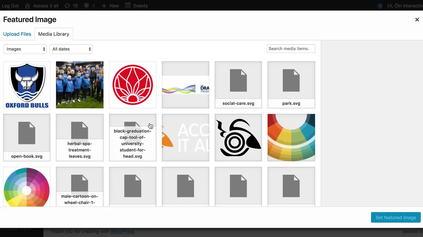
Task: Open the New content menu
Action: (110, 6)
